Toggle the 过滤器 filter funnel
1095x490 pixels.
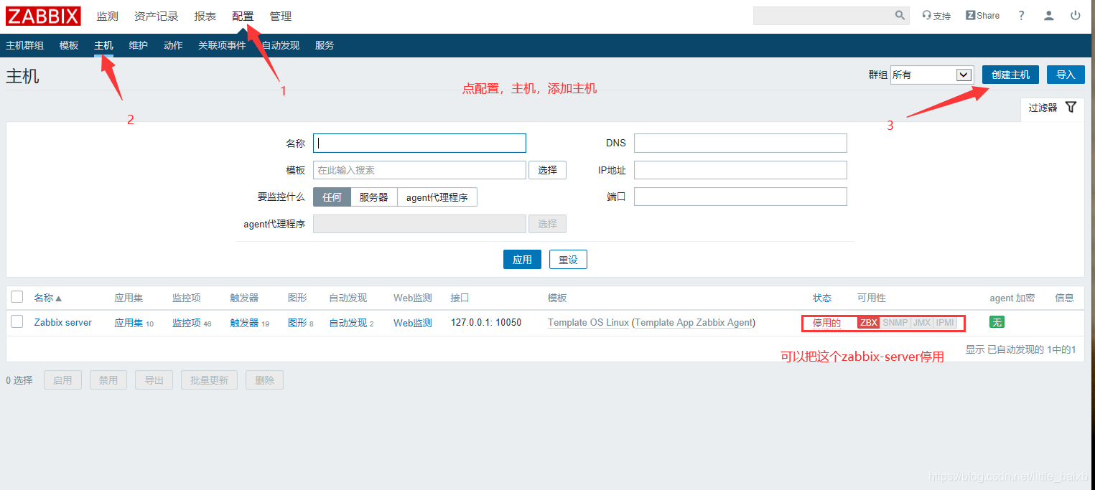(1071, 108)
